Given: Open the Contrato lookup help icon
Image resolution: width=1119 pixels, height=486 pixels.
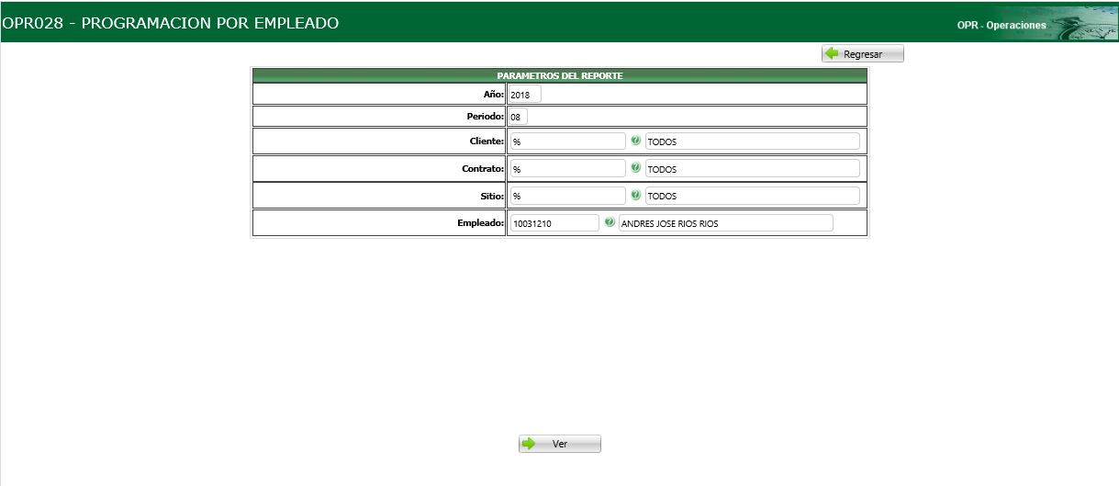Looking at the screenshot, I should coord(635,169).
